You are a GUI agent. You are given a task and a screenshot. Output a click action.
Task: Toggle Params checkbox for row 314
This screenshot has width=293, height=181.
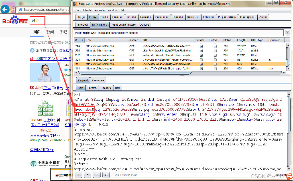pos(201,69)
